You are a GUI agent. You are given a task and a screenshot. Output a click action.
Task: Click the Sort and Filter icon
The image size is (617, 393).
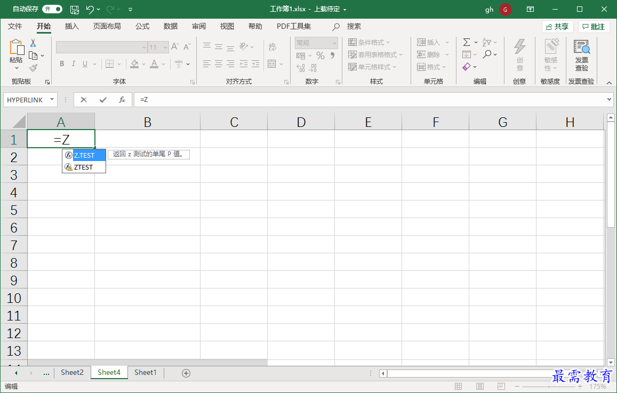click(x=487, y=42)
